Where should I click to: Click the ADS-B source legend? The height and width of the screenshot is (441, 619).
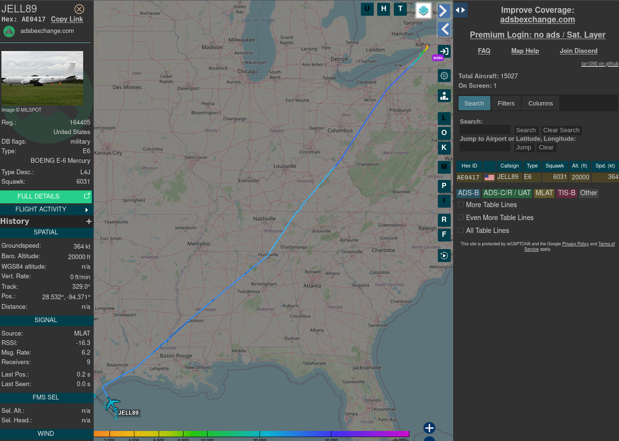pyautogui.click(x=468, y=193)
